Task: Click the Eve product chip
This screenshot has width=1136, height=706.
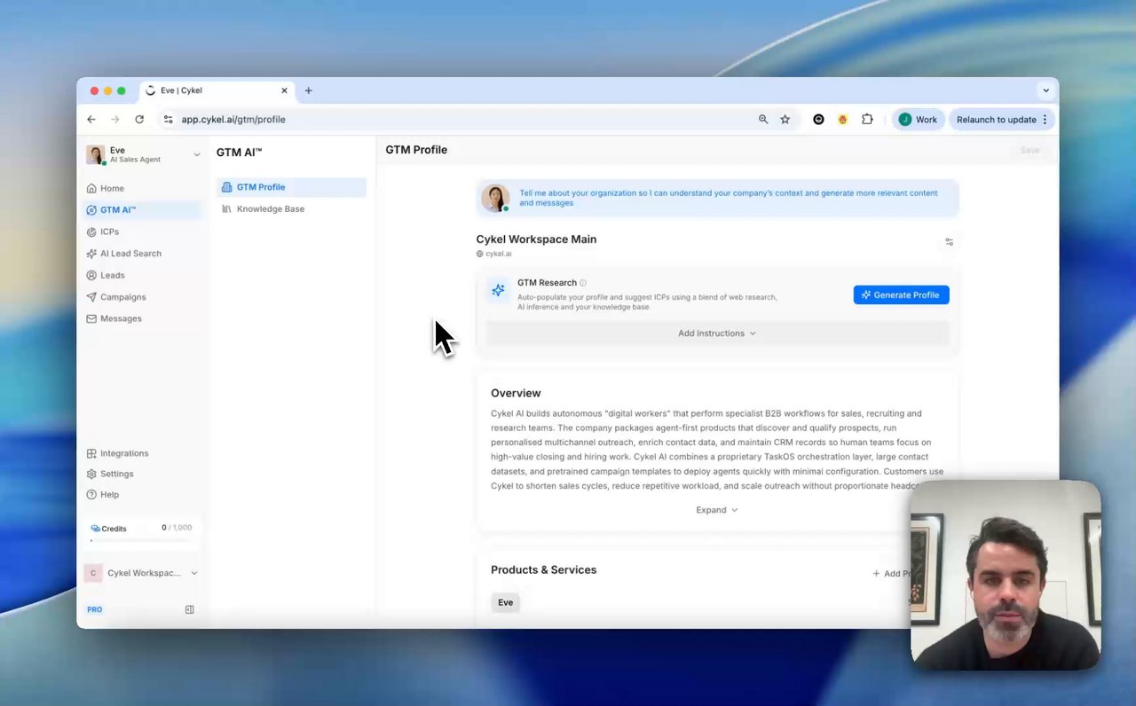Action: (x=505, y=602)
